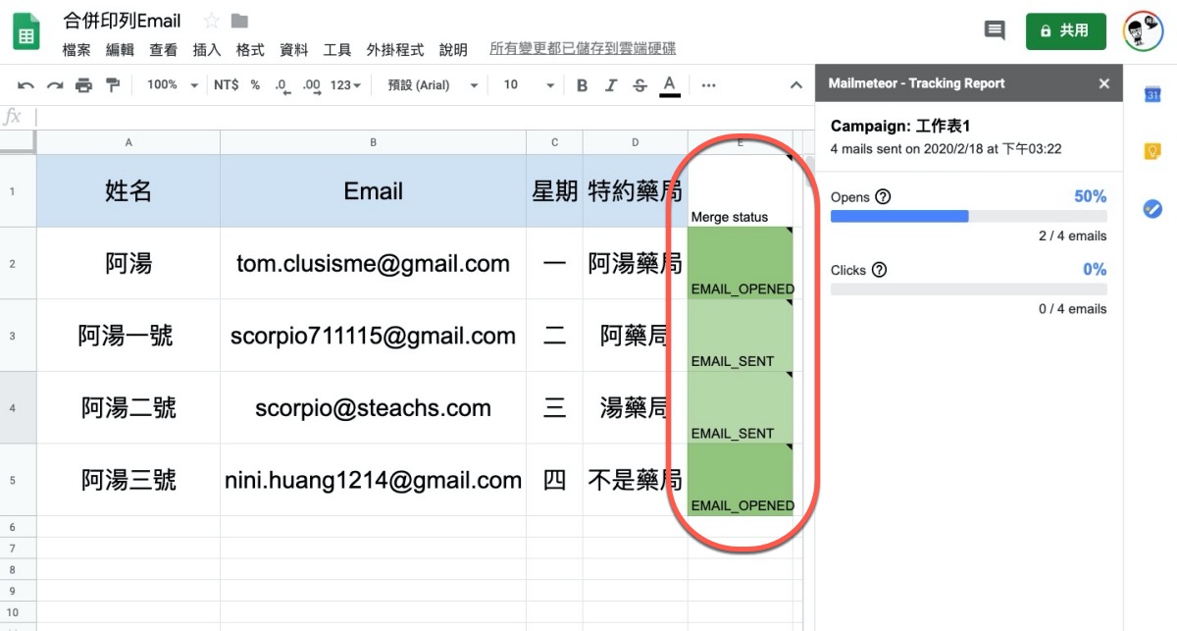Open more toolbar options
The width and height of the screenshot is (1177, 631).
pos(709,85)
